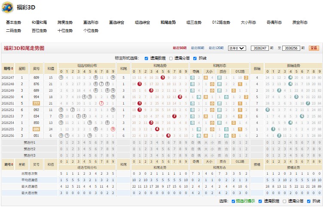The width and height of the screenshot is (323, 207).
Task: Open 奇偶形态 chart
Action: [274, 22]
